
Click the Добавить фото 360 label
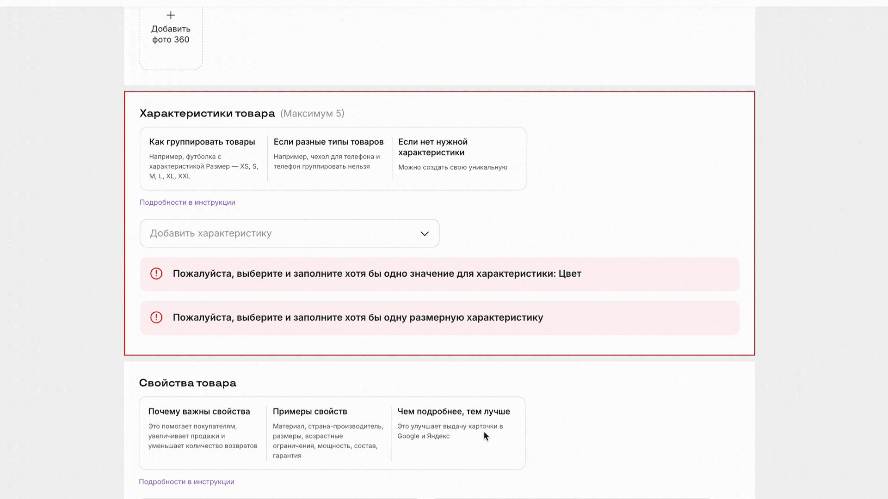[171, 34]
